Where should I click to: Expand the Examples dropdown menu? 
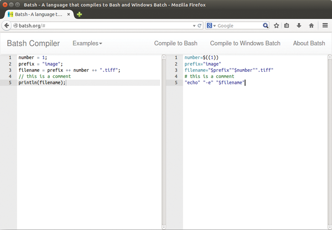click(x=87, y=43)
